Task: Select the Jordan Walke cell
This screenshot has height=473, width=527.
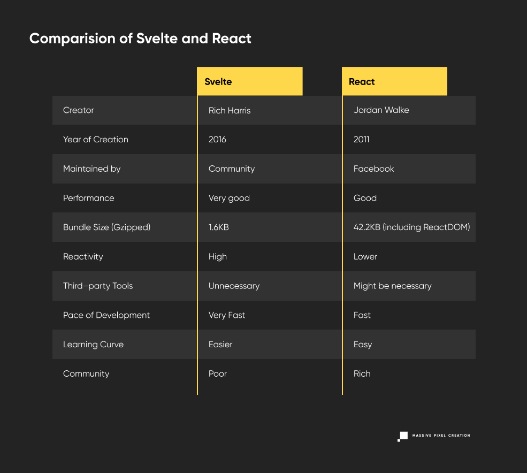Action: [381, 110]
